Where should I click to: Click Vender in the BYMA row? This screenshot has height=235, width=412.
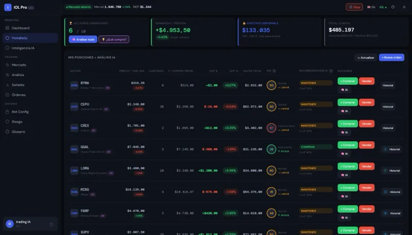click(367, 81)
